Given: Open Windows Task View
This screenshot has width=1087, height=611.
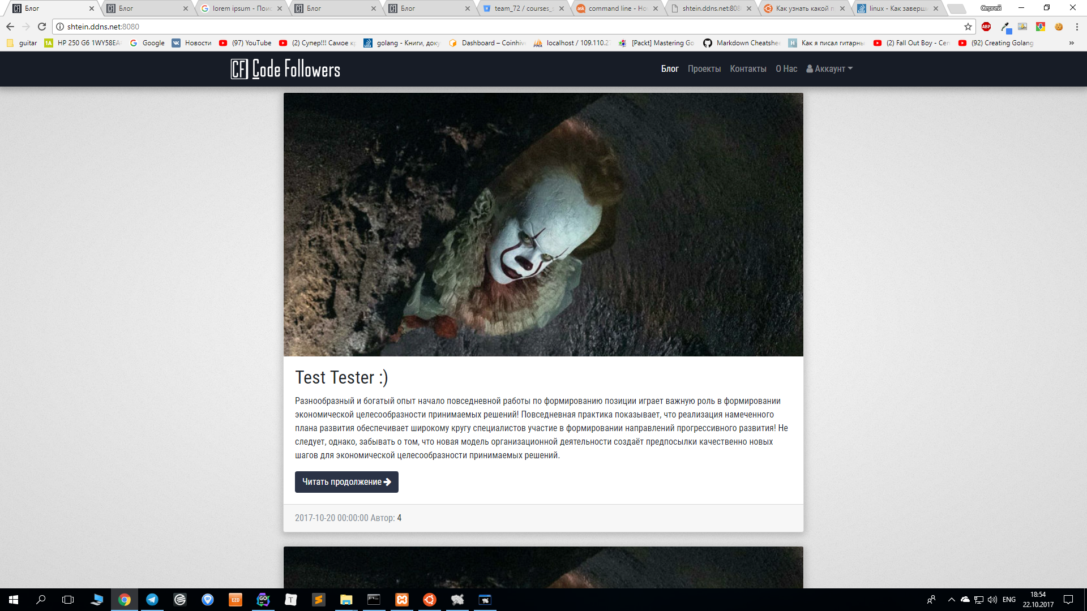Looking at the screenshot, I should click(68, 600).
